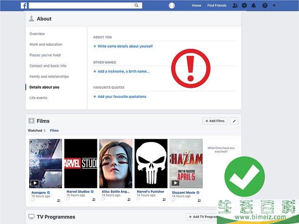
Task: Click the Marvel Studios title link
Action: point(78,192)
